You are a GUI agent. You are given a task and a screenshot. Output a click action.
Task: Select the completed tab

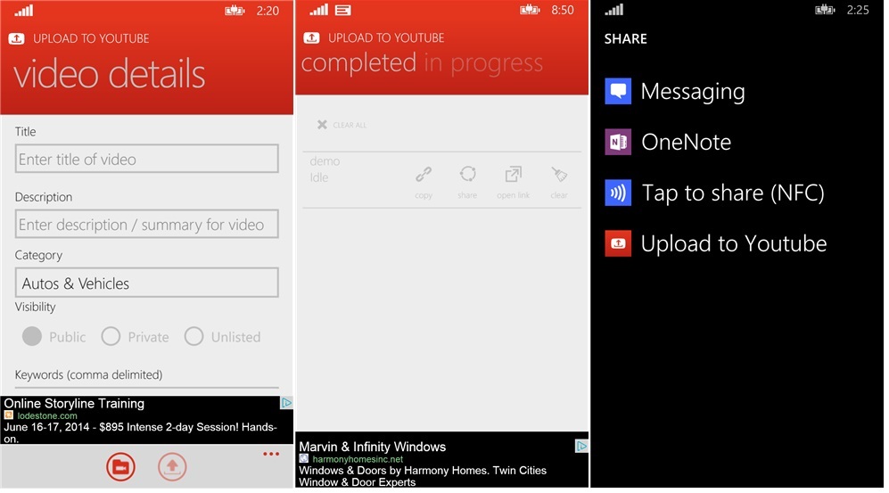pyautogui.click(x=358, y=64)
